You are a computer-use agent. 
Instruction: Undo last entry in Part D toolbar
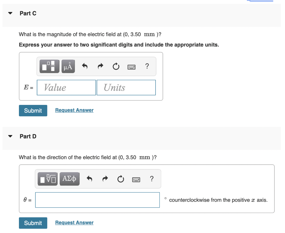pos(89,179)
